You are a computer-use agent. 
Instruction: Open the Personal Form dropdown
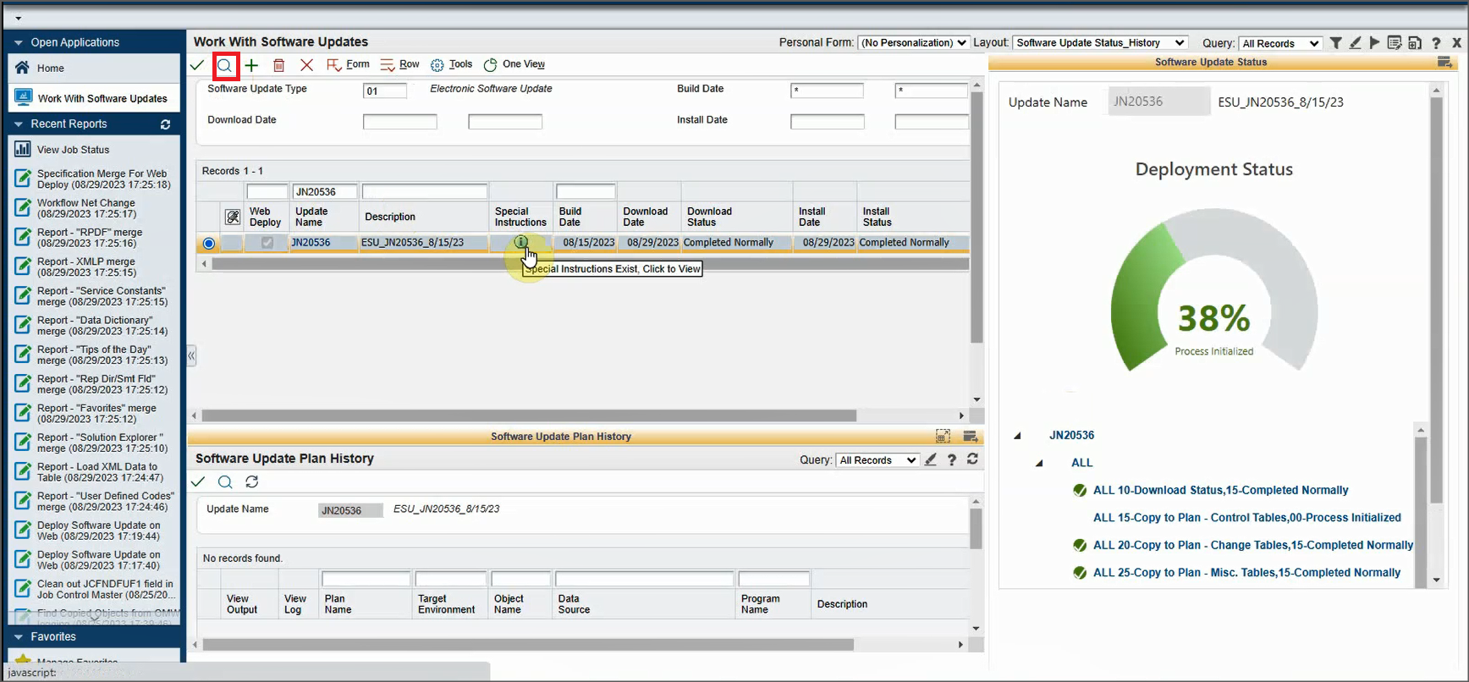[913, 42]
